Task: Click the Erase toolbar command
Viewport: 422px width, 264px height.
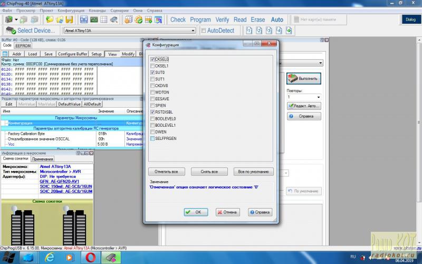Action: (258, 20)
